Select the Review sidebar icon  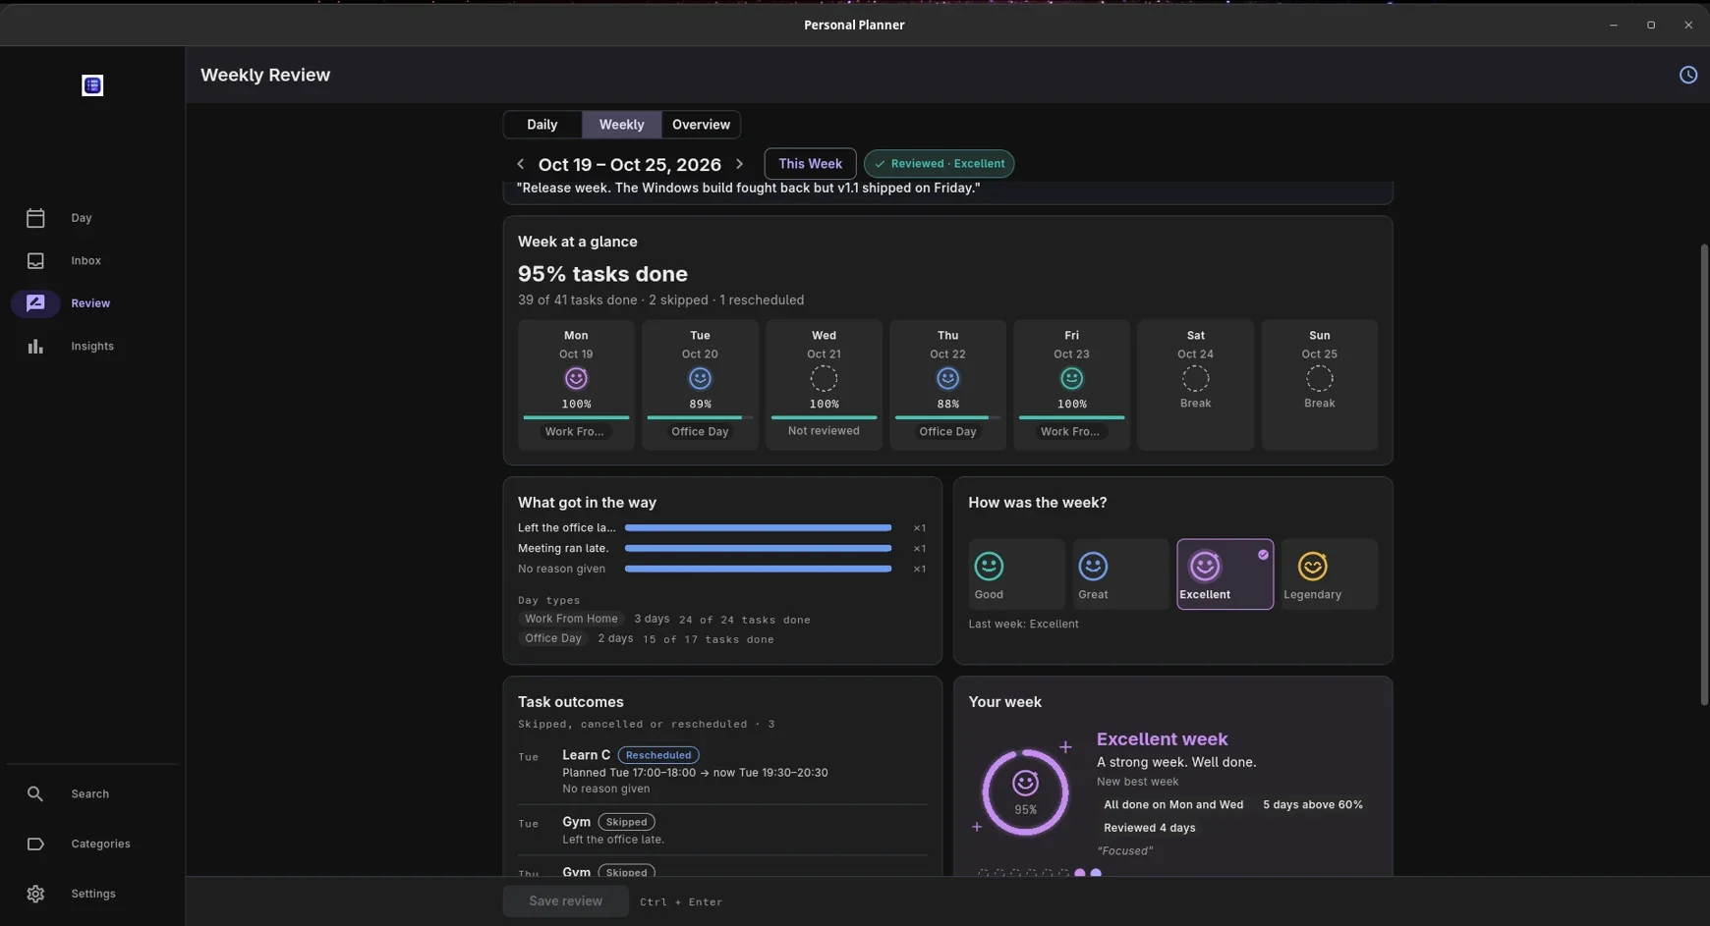click(35, 303)
